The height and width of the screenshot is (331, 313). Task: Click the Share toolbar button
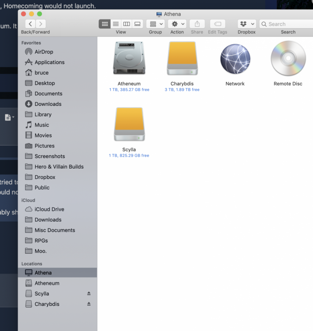[x=197, y=24]
